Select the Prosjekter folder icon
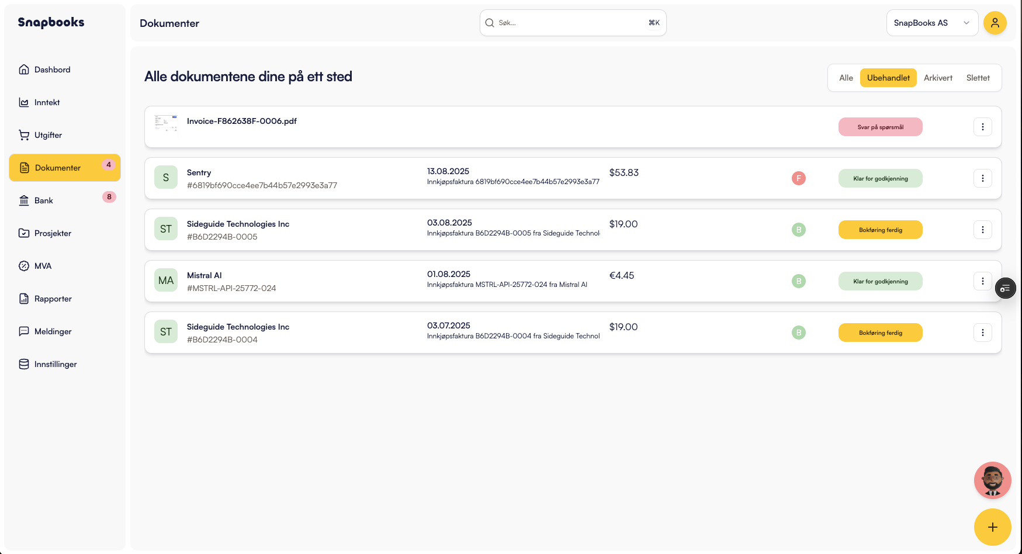1022x554 pixels. tap(23, 233)
